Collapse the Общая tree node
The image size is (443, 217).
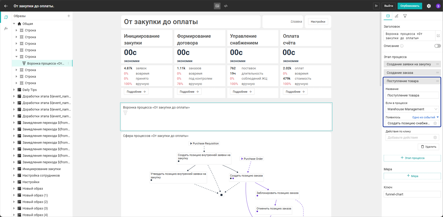pyautogui.click(x=14, y=24)
